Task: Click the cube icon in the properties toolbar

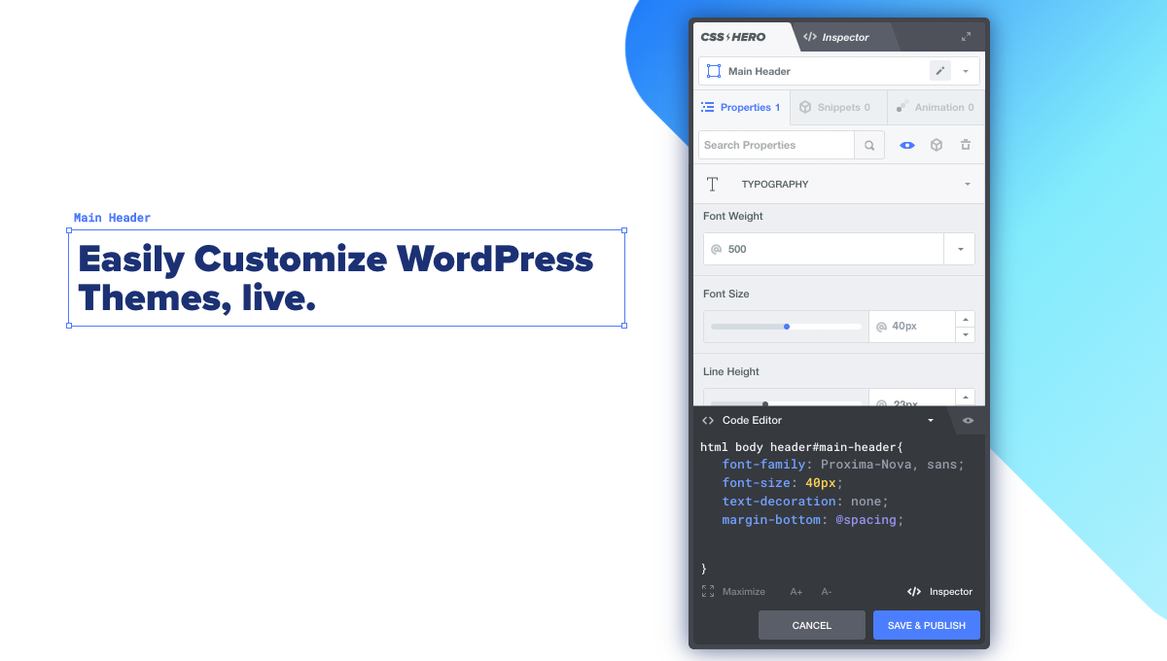Action: 937,145
